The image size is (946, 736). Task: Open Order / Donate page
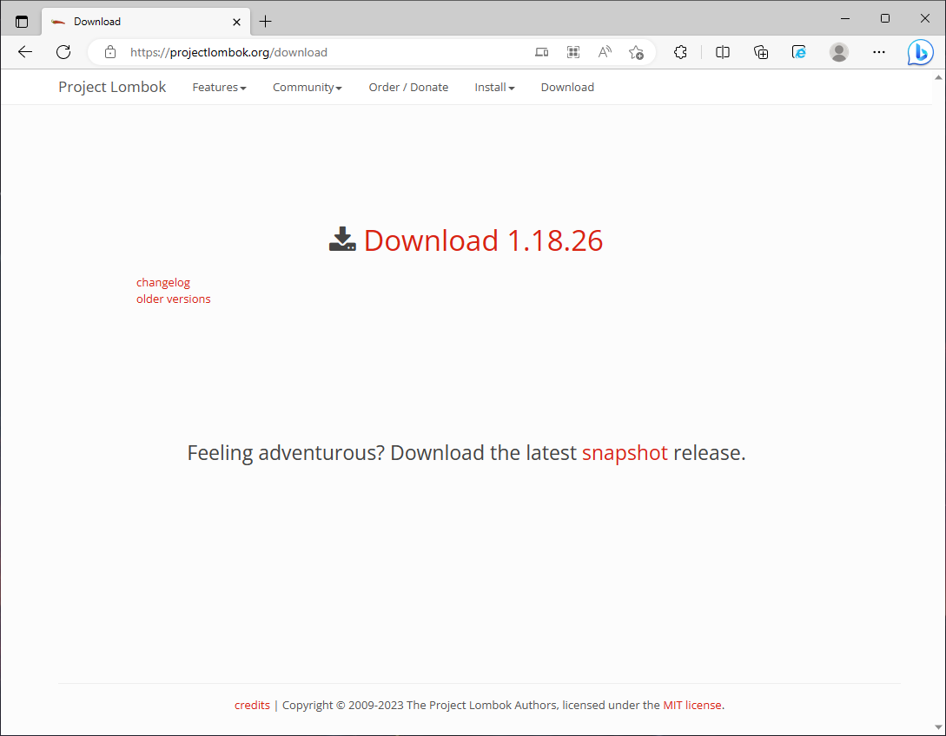coord(408,88)
